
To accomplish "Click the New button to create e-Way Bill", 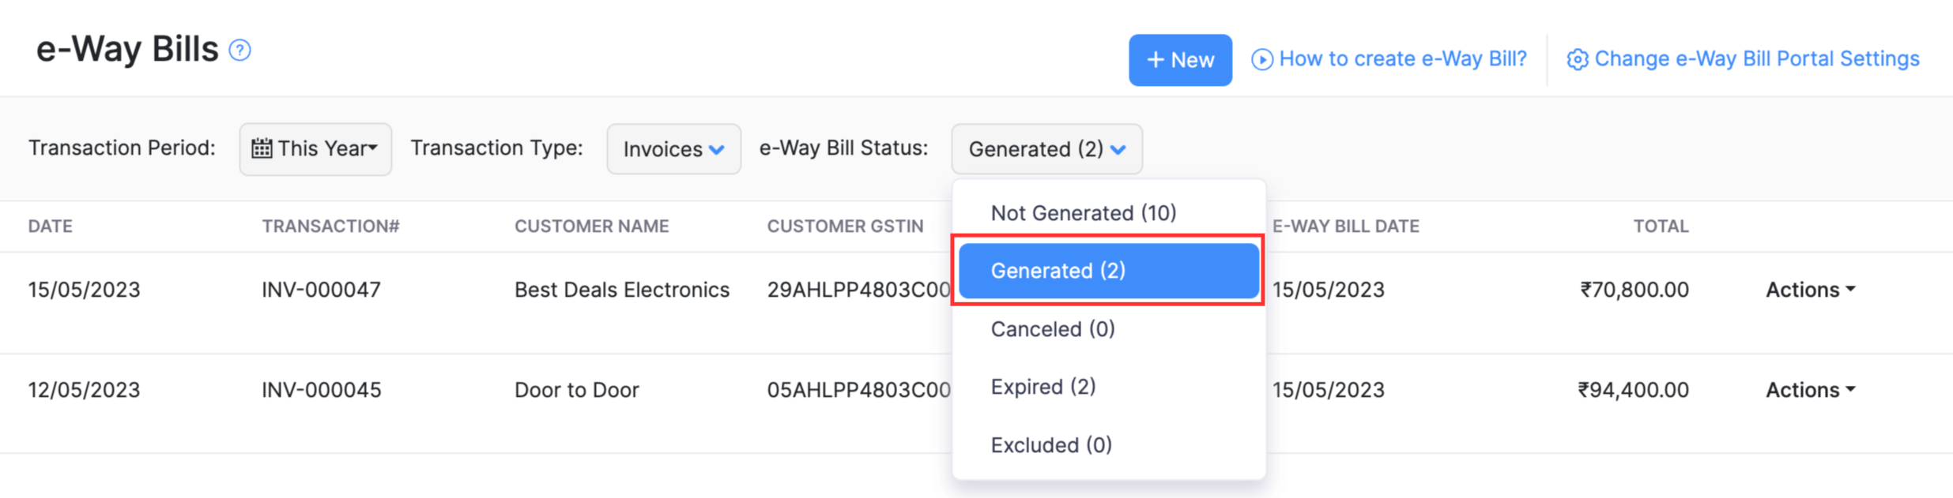I will [1180, 59].
